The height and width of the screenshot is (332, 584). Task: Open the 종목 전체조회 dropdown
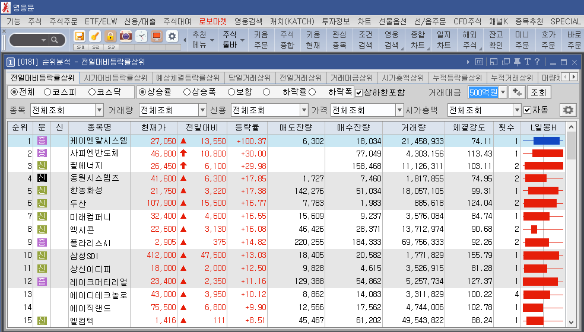pyautogui.click(x=100, y=110)
